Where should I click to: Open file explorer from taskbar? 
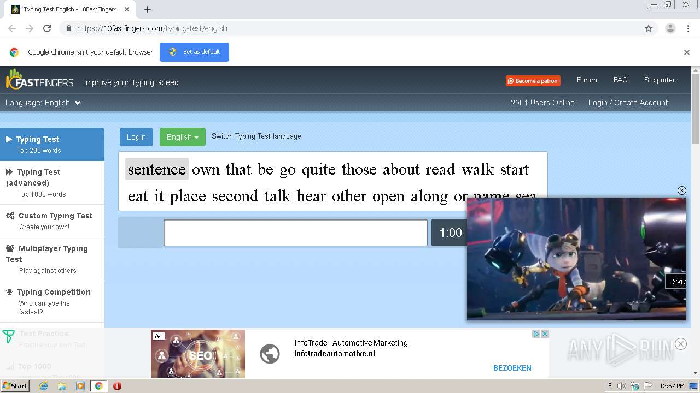62,386
